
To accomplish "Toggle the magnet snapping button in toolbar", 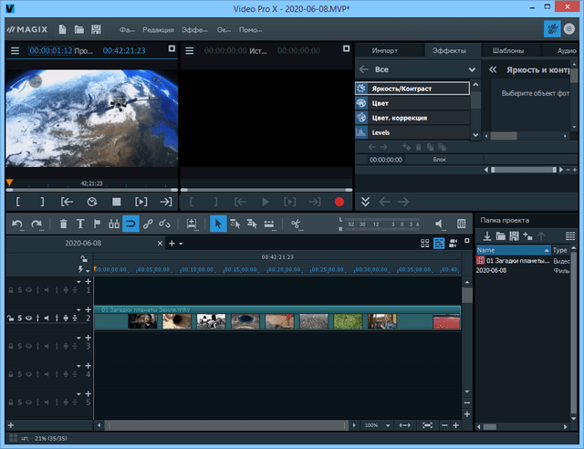I will tap(130, 224).
